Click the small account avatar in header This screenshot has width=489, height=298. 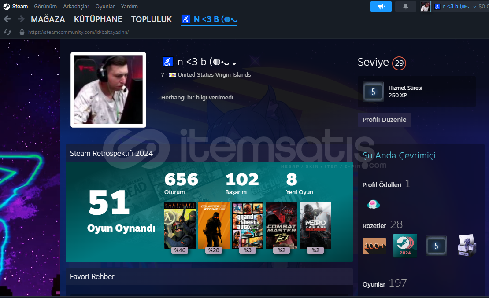click(425, 7)
